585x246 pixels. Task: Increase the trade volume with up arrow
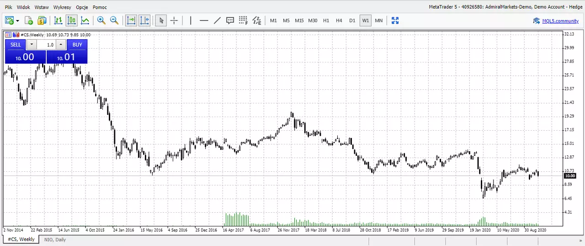tap(61, 45)
